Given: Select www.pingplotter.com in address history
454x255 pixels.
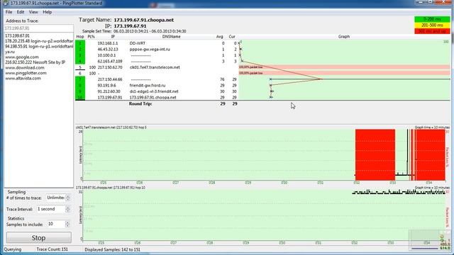Looking at the screenshot, I should coord(26,73).
